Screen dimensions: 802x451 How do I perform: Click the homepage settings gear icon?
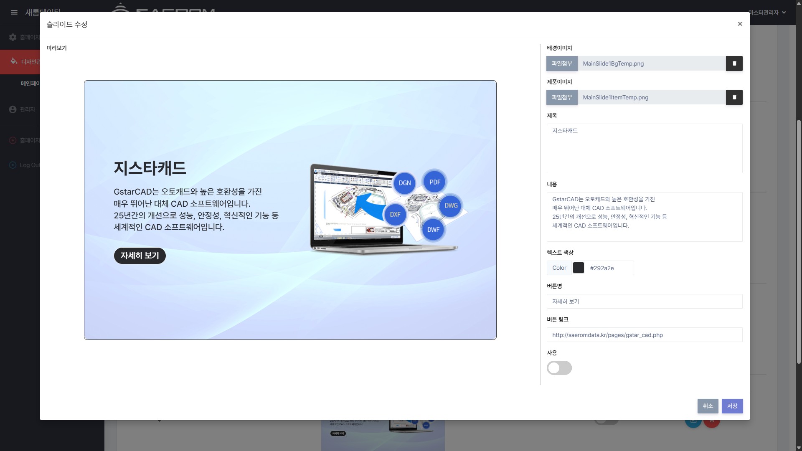point(13,37)
